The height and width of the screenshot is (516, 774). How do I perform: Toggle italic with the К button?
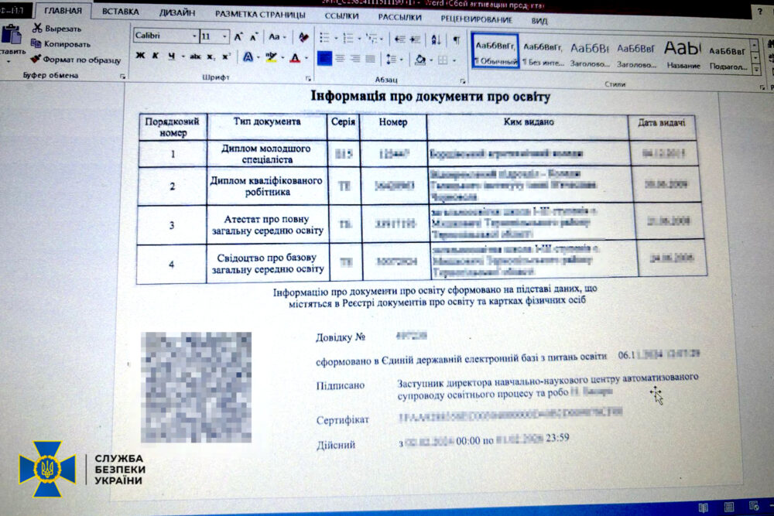(x=156, y=56)
